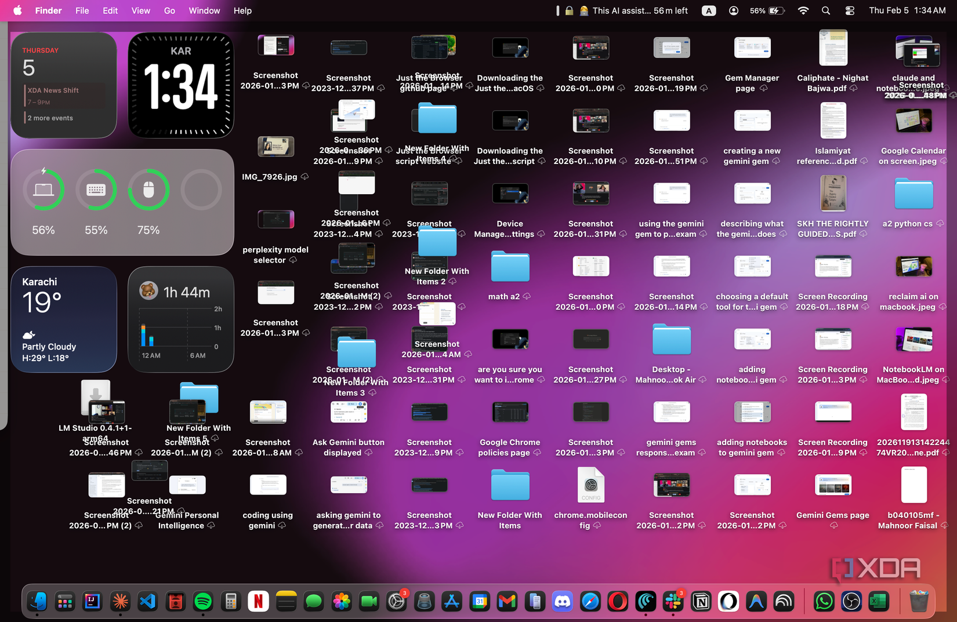Select the IMG_7926.jpg file
This screenshot has width=957, height=622.
[275, 159]
